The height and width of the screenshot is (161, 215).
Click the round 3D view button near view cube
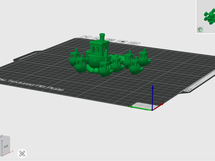[22, 153]
